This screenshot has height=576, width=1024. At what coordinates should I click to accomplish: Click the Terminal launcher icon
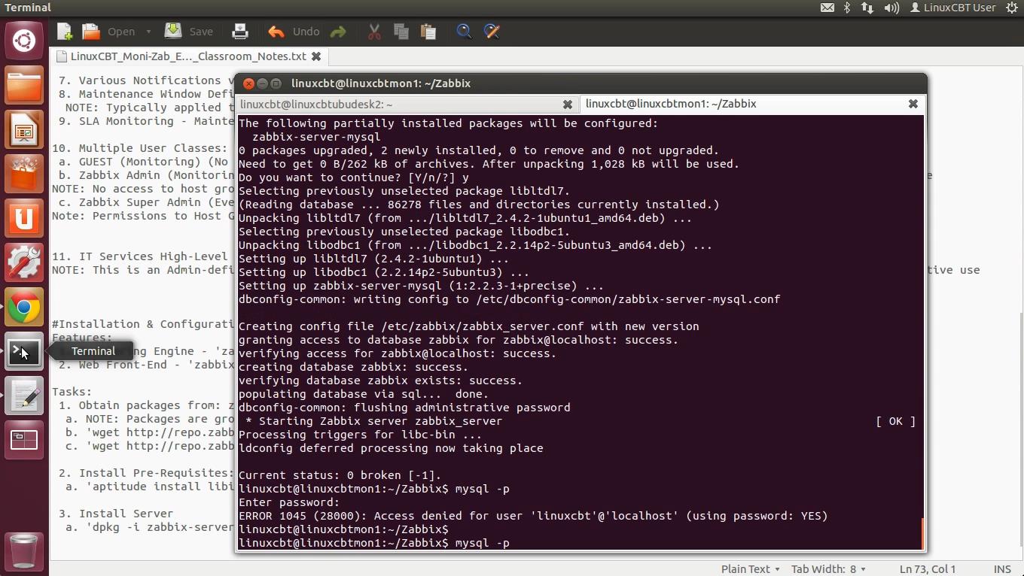24,351
